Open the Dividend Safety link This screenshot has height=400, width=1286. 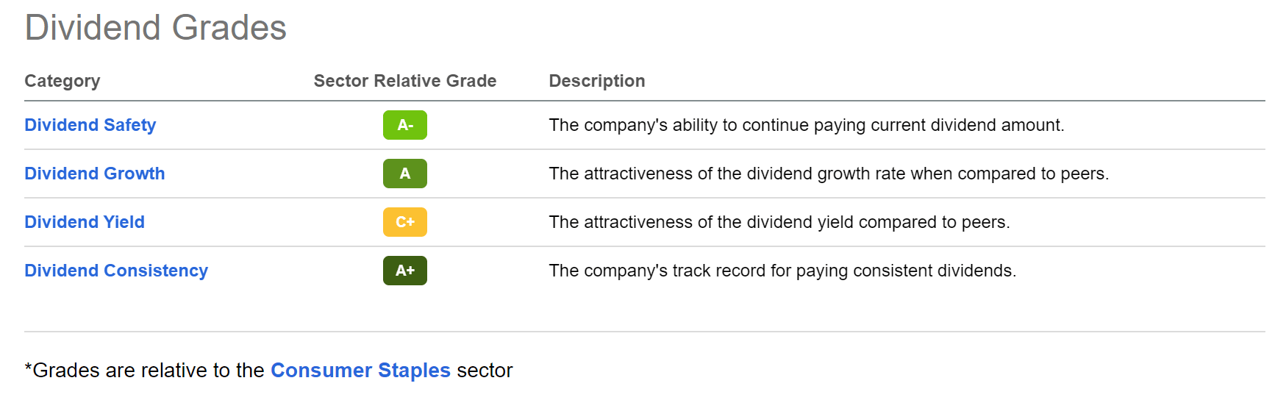[x=90, y=125]
